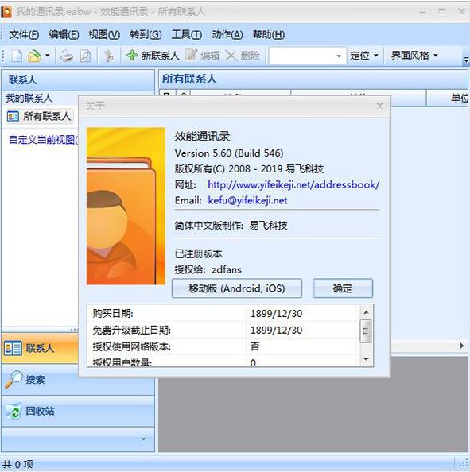Click the 删除 toolbar button

click(x=243, y=56)
